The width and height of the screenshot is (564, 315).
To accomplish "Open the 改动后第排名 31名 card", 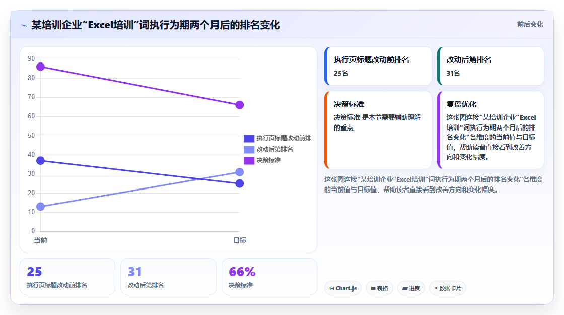I will coord(490,66).
